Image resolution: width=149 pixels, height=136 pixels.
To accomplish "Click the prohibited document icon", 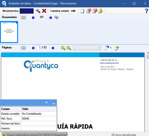I will 95,11.
